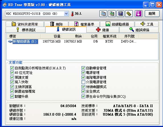Screen dimensions: 163x127
Task: Click the drive icon beside 新增磁碟區 (H:)
Action: coord(10,41)
